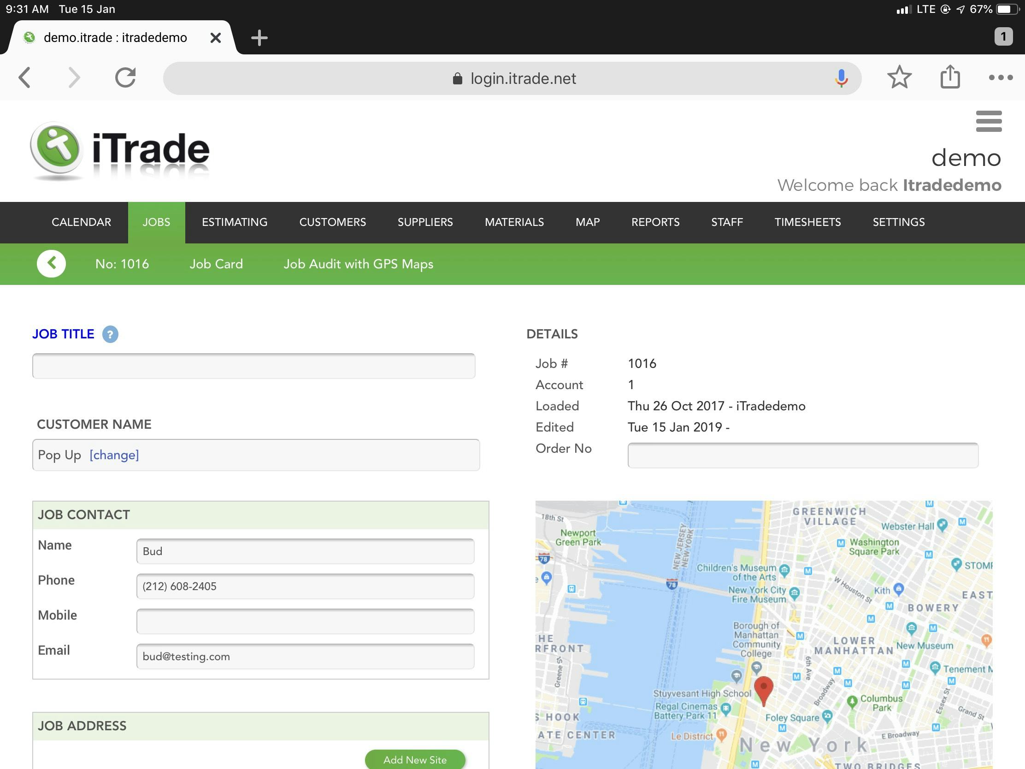This screenshot has width=1025, height=769.
Task: Open the browser share menu
Action: point(950,77)
